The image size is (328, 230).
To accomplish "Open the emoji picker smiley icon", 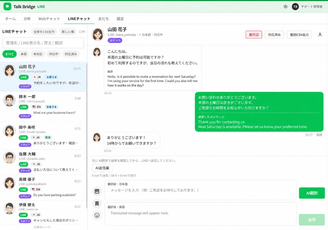I will 97,215.
